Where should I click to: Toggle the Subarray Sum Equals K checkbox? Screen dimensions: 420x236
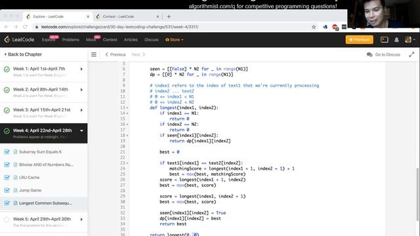point(7,151)
